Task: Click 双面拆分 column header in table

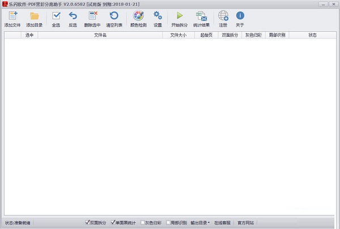Action: 230,35
